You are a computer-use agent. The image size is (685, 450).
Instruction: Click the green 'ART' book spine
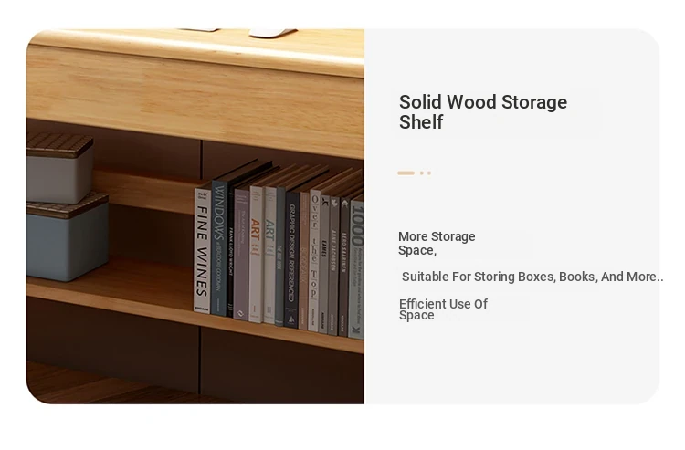(269, 255)
